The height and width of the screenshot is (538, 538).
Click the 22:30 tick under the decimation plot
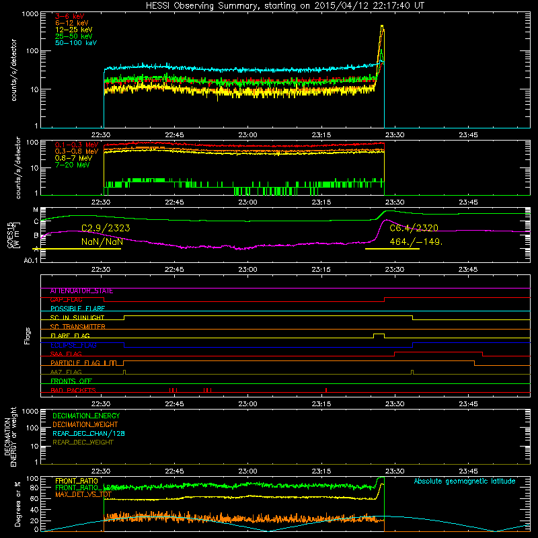[101, 471]
